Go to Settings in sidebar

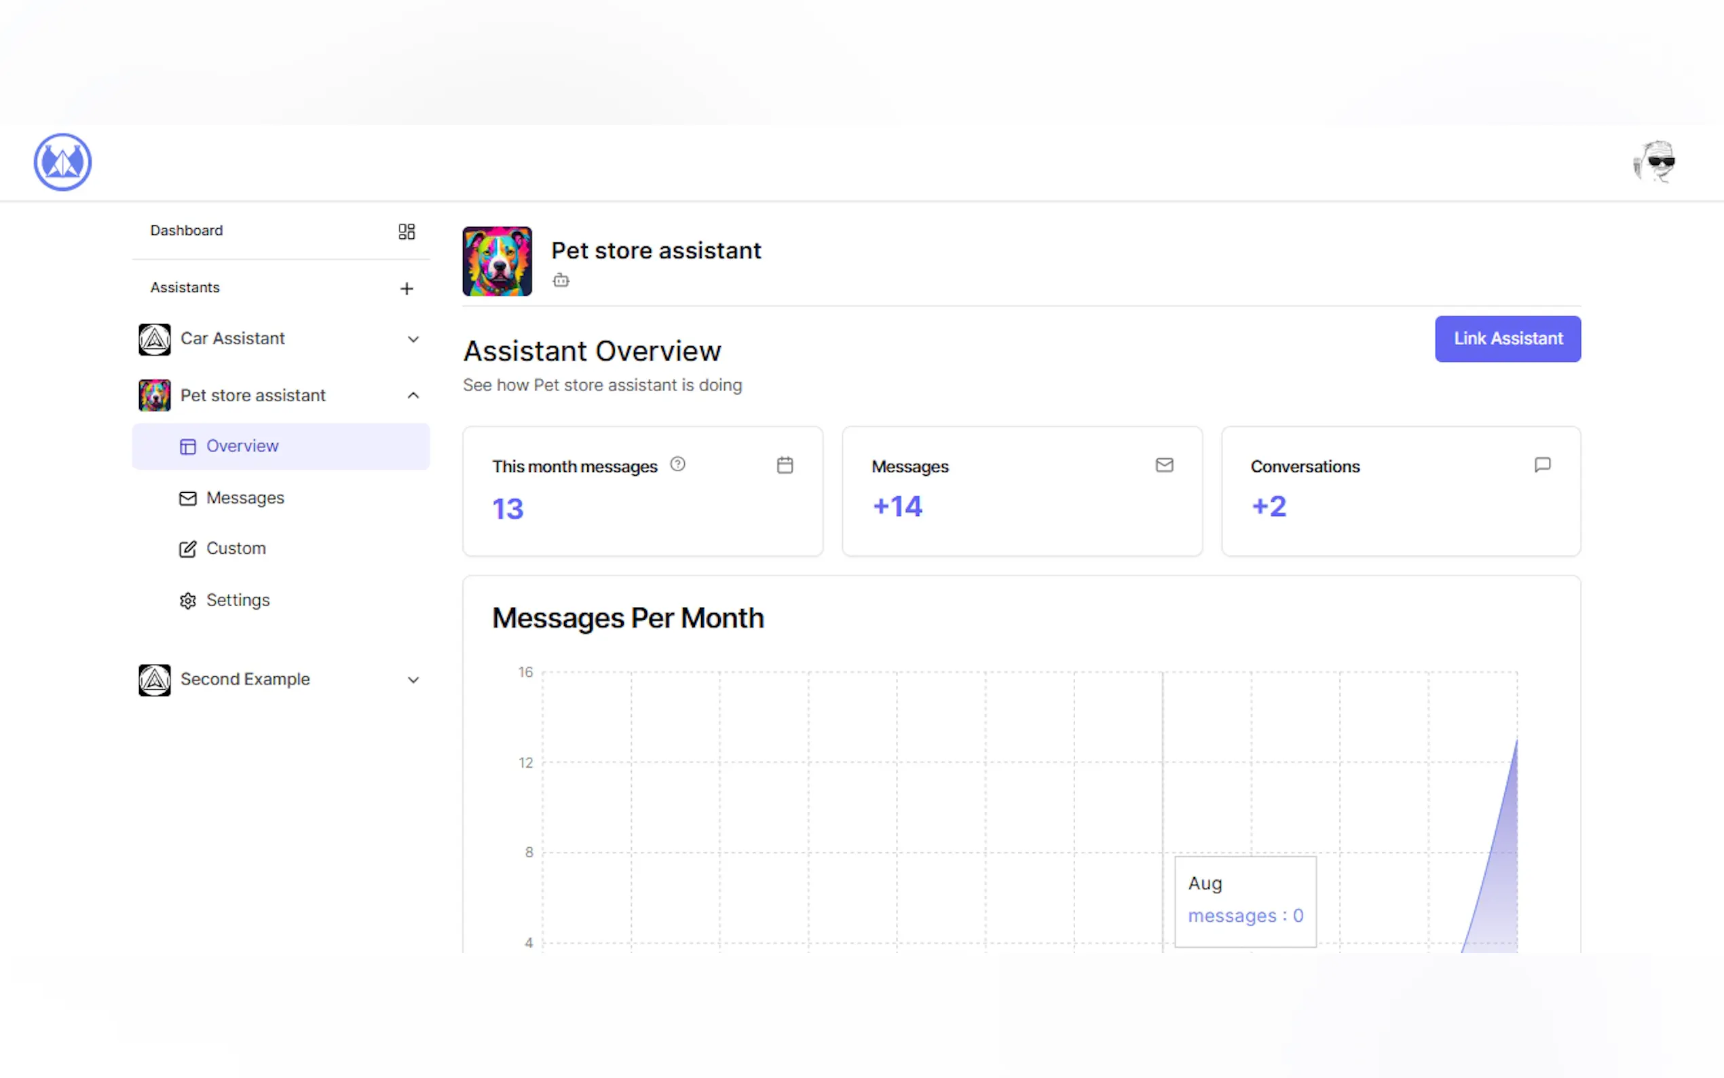pos(238,600)
